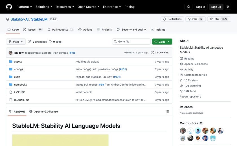Click Report repository link
Viewport: 237px width, 146px height.
(190, 97)
